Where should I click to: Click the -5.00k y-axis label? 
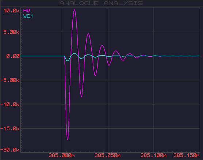tap(10, 80)
